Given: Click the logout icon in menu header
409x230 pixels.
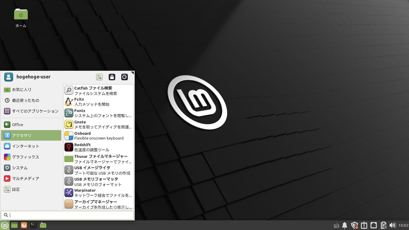Looking at the screenshot, I should pyautogui.click(x=125, y=77).
